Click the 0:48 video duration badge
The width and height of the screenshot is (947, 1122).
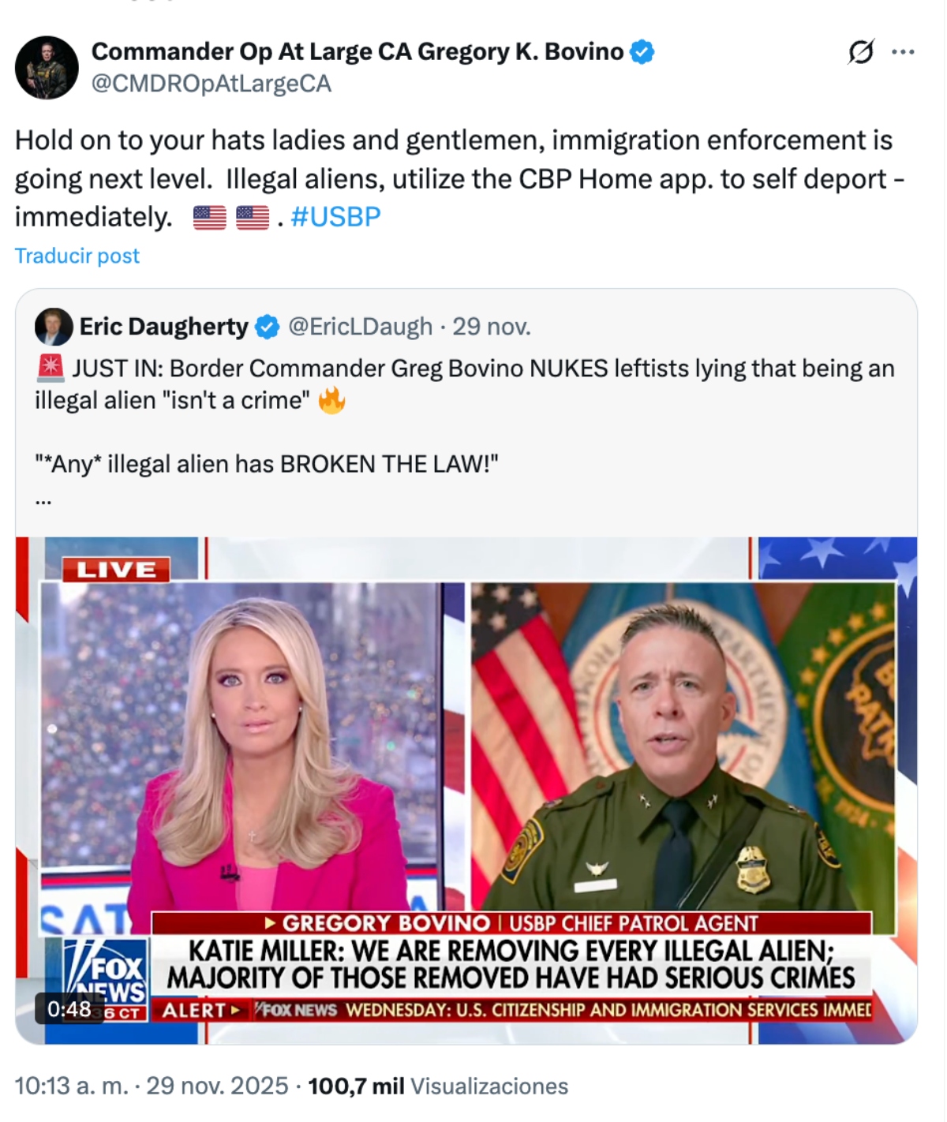(x=69, y=1008)
